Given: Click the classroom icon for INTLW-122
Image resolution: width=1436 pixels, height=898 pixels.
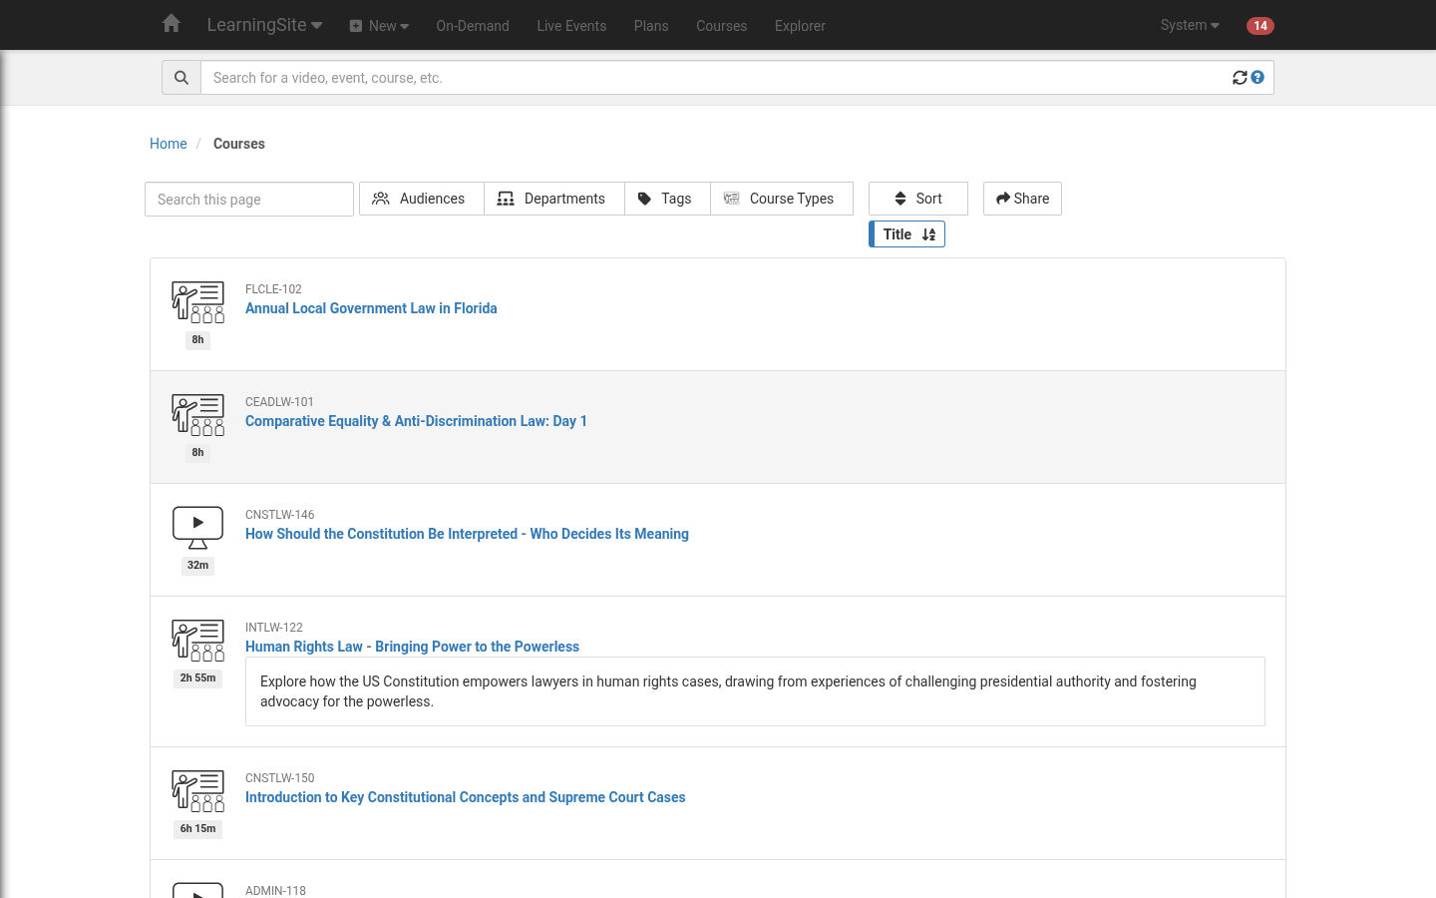Looking at the screenshot, I should (197, 641).
